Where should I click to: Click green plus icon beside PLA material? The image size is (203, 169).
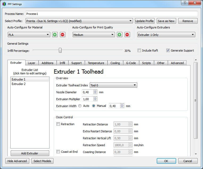55,35
